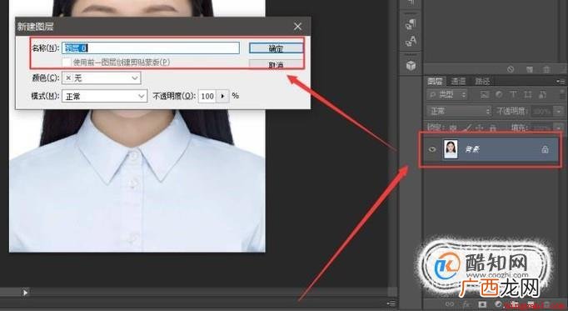
Task: Switch to the 图层 tab
Action: [435, 81]
